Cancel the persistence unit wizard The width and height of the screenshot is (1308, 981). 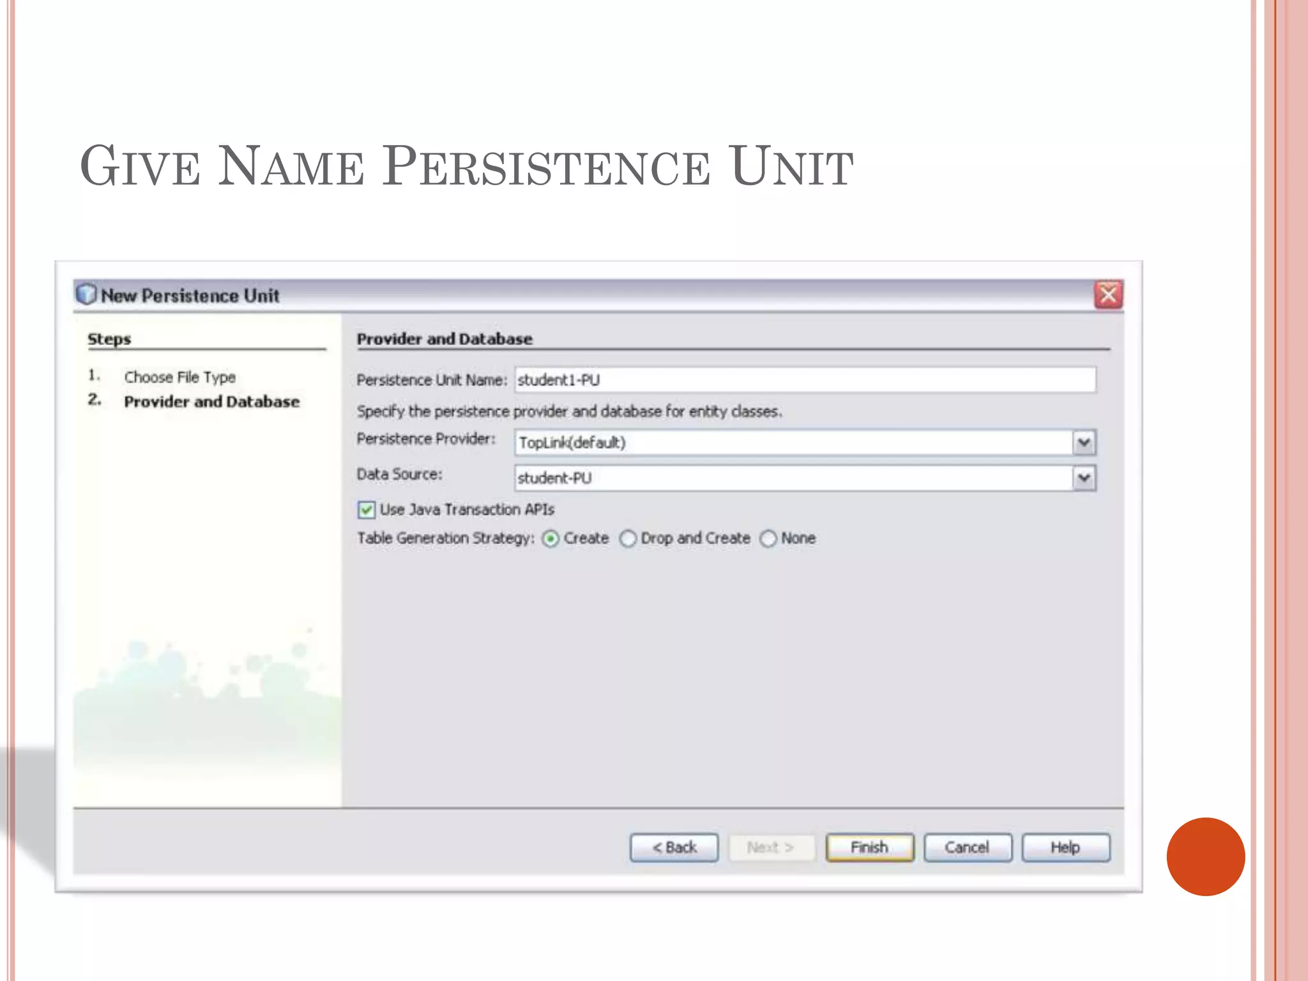click(x=968, y=848)
